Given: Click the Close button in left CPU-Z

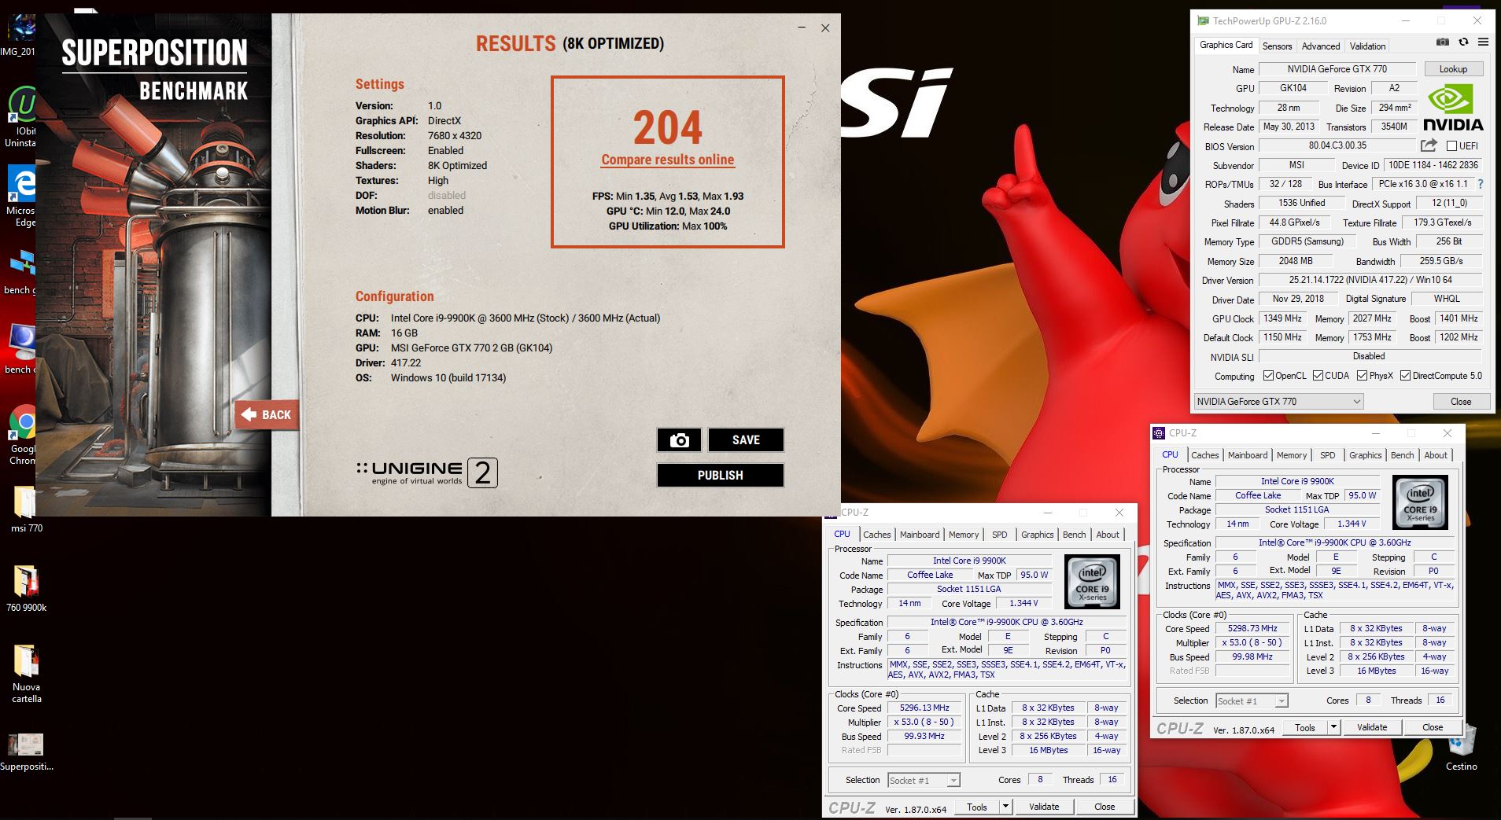Looking at the screenshot, I should pyautogui.click(x=1104, y=807).
